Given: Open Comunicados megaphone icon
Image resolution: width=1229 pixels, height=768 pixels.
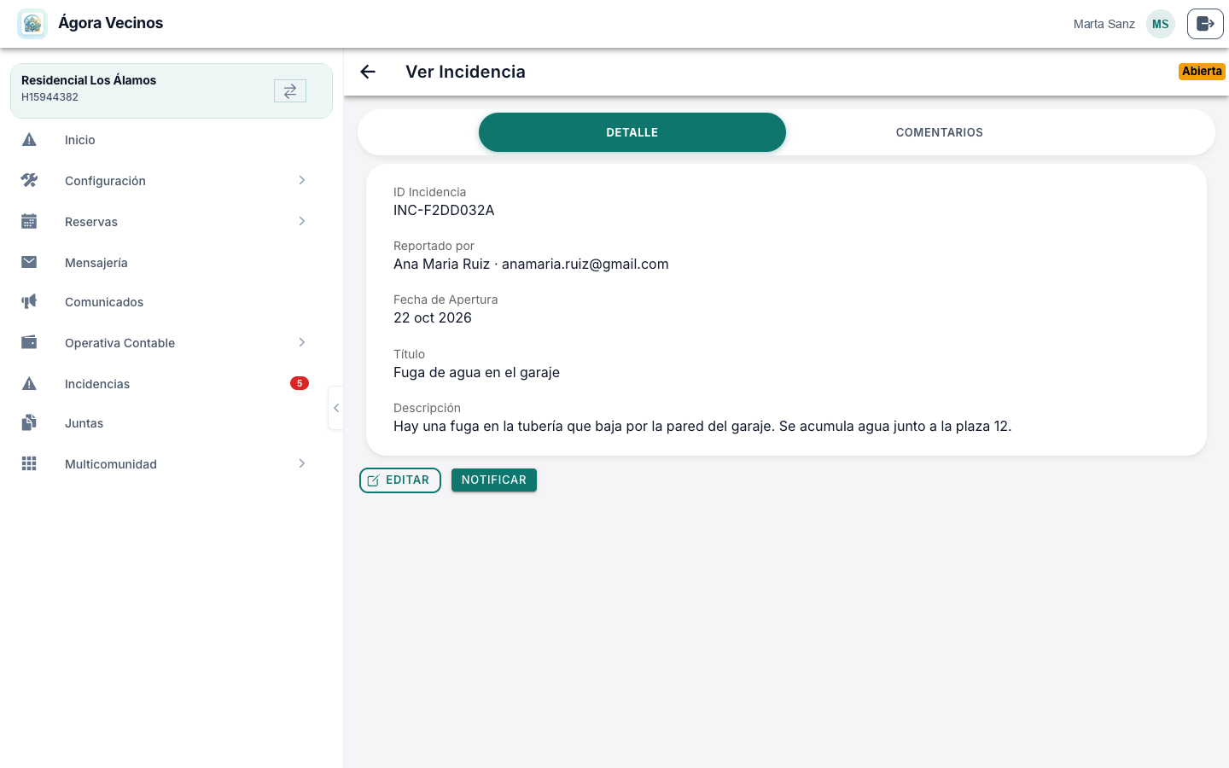Looking at the screenshot, I should click(x=29, y=301).
